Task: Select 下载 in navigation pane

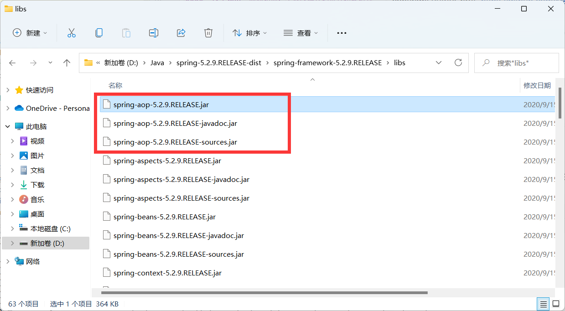Action: (37, 185)
